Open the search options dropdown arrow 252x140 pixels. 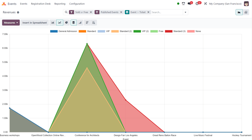coord(185,12)
